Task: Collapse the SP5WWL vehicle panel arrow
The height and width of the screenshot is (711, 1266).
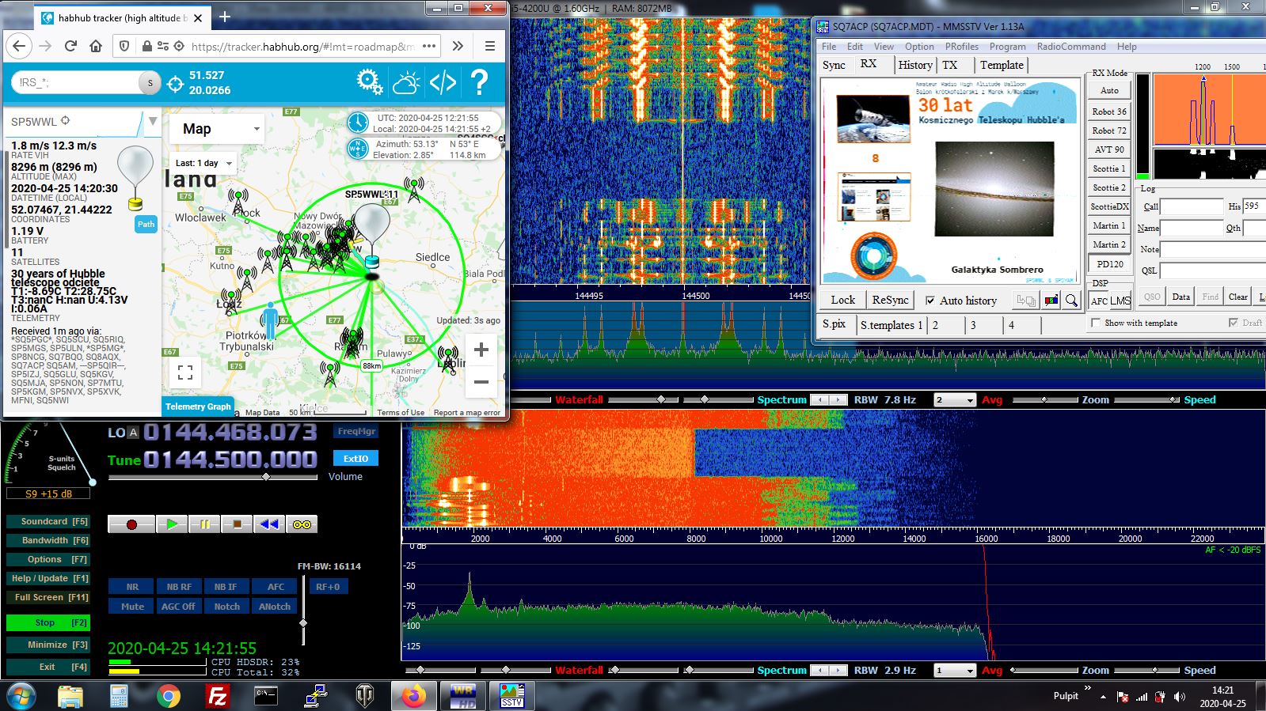Action: (x=152, y=121)
